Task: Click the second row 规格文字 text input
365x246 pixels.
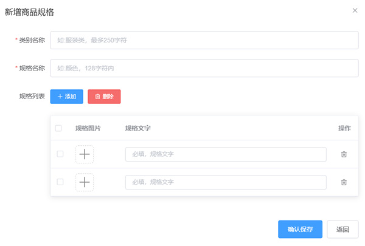Action: pyautogui.click(x=225, y=182)
